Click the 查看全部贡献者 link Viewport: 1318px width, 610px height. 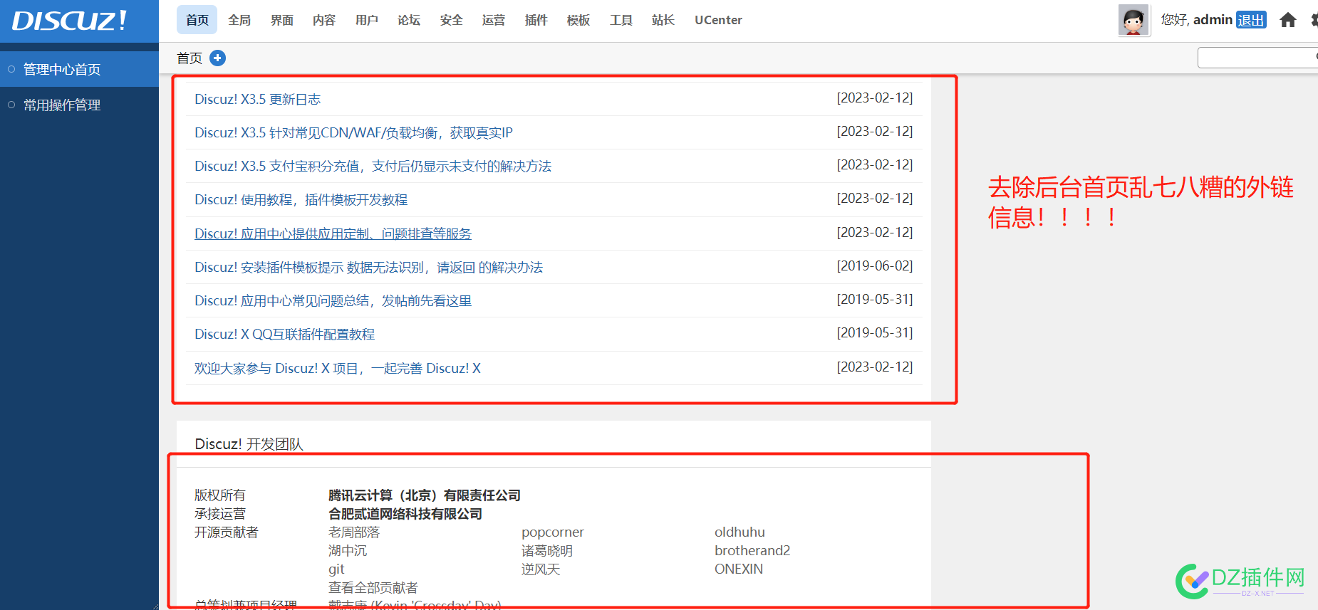(x=373, y=587)
